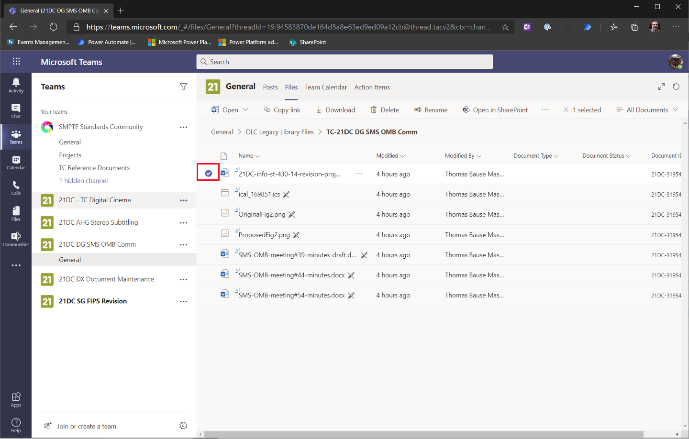Image resolution: width=689 pixels, height=439 pixels.
Task: Switch to the Posts tab
Action: point(270,87)
